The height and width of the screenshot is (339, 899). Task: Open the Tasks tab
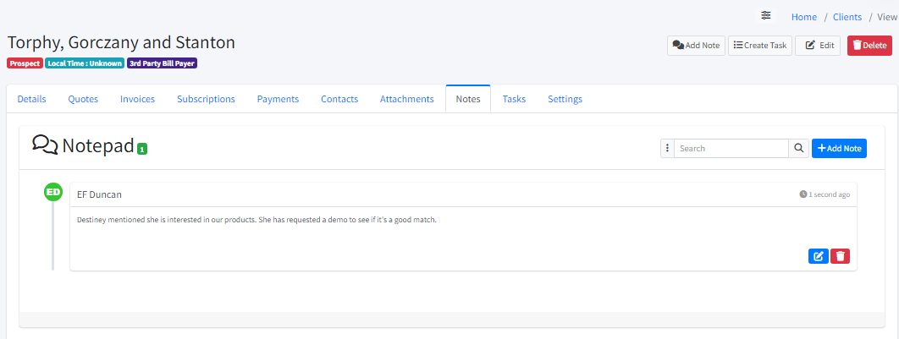click(514, 99)
